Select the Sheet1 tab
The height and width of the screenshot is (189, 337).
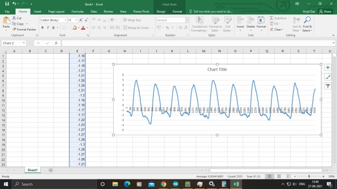pyautogui.click(x=33, y=170)
